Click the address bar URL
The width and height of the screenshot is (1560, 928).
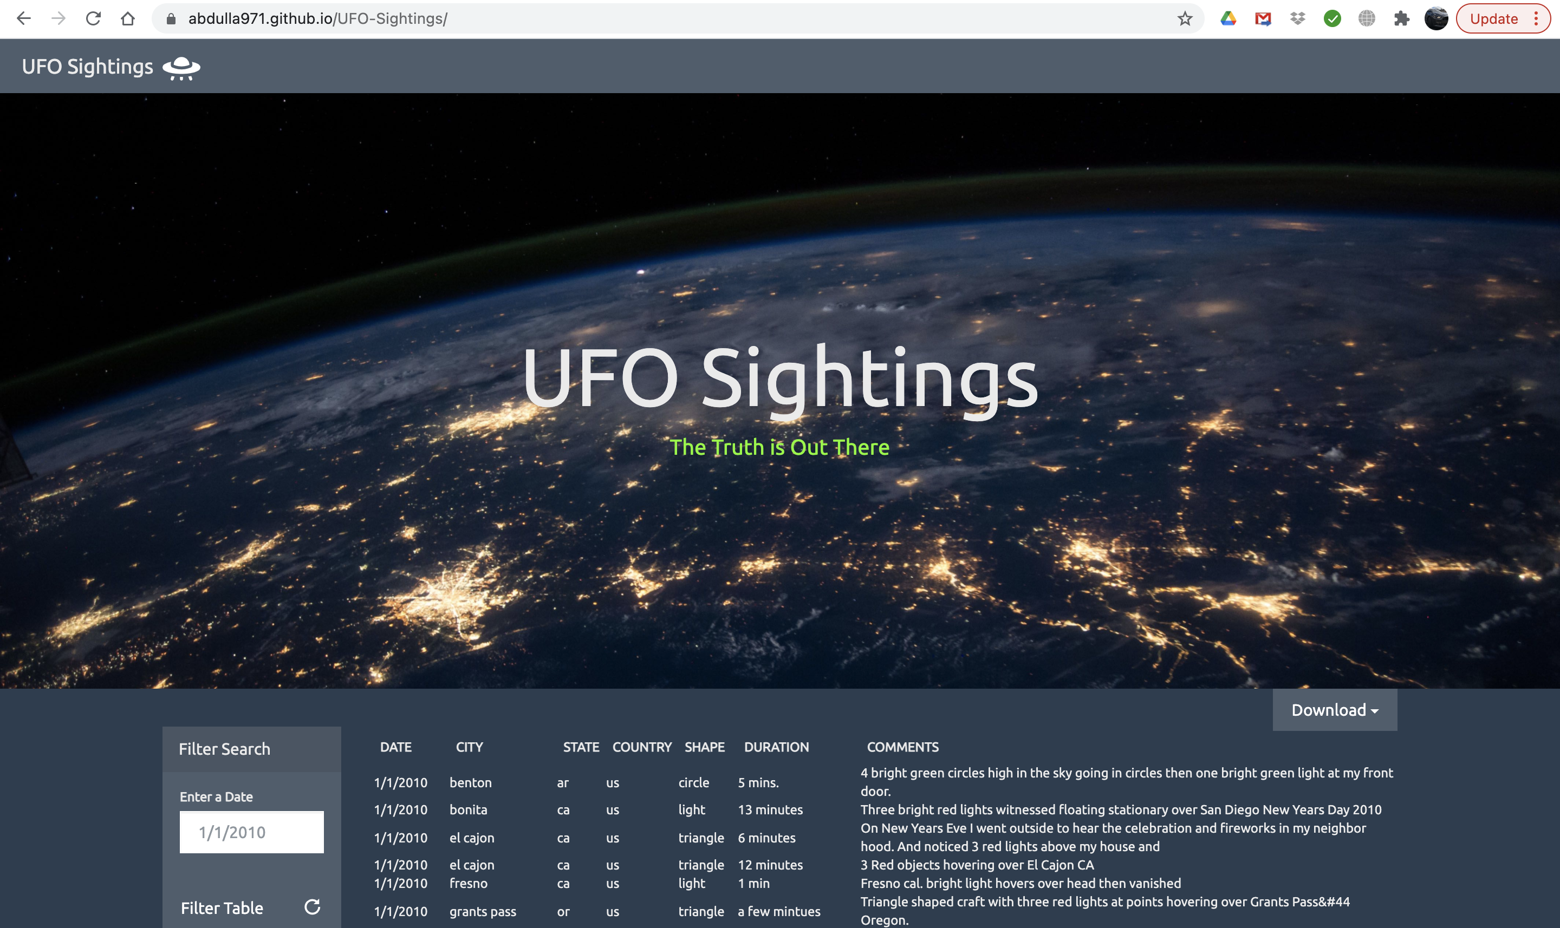point(318,19)
